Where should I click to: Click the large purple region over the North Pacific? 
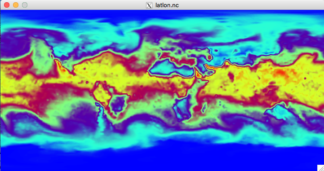click(x=14, y=44)
